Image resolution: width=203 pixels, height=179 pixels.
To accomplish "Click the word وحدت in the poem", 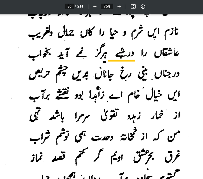I will coord(102,137).
